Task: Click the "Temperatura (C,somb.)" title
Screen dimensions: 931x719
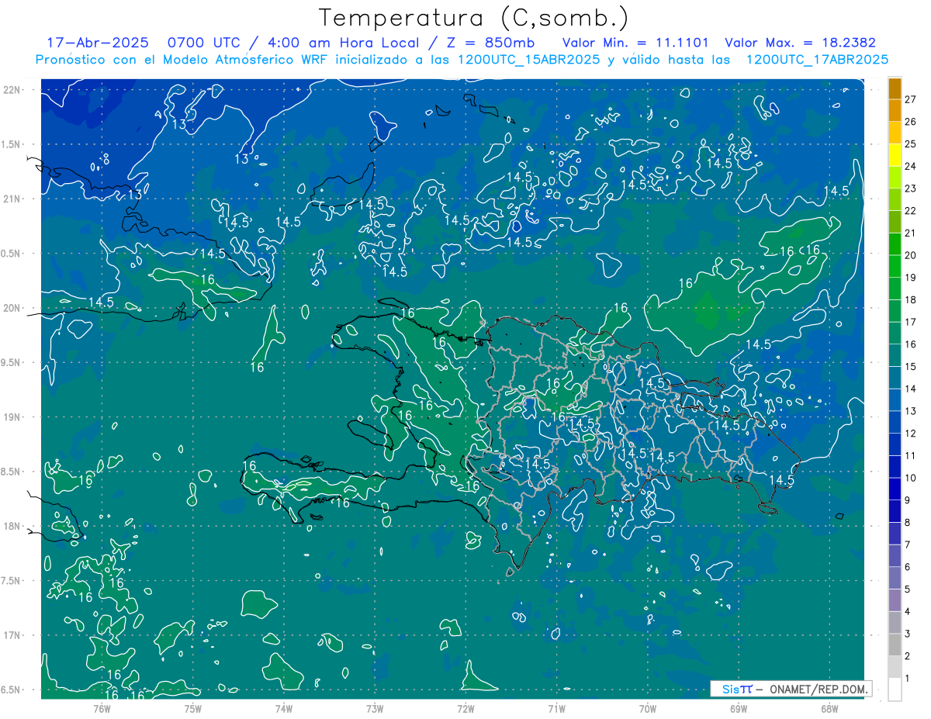Action: click(474, 19)
